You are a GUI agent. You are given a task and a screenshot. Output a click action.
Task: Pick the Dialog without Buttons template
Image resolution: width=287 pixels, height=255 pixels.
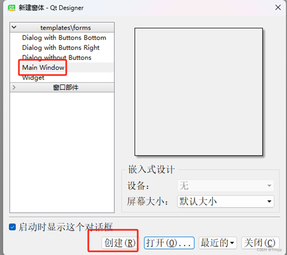point(57,57)
